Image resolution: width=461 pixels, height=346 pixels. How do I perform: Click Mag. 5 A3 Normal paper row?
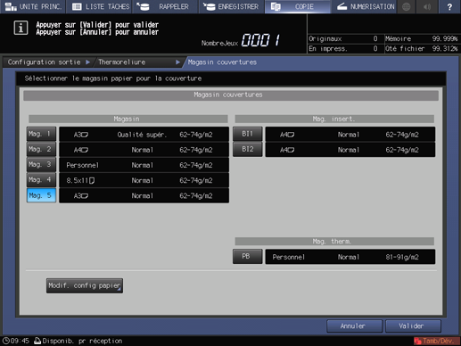[x=144, y=196]
